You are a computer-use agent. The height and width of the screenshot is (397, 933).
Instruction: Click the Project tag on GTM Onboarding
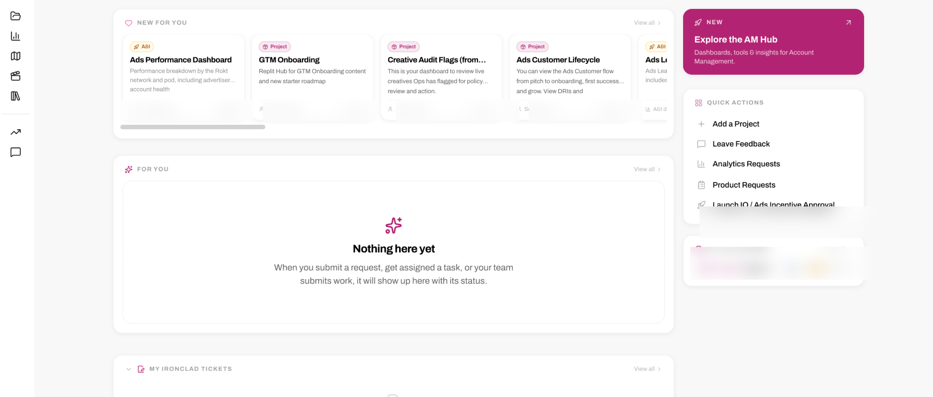[x=275, y=47]
